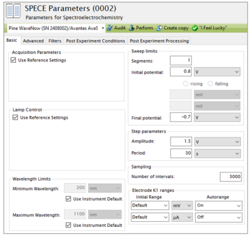Open the Filters tab

click(55, 41)
